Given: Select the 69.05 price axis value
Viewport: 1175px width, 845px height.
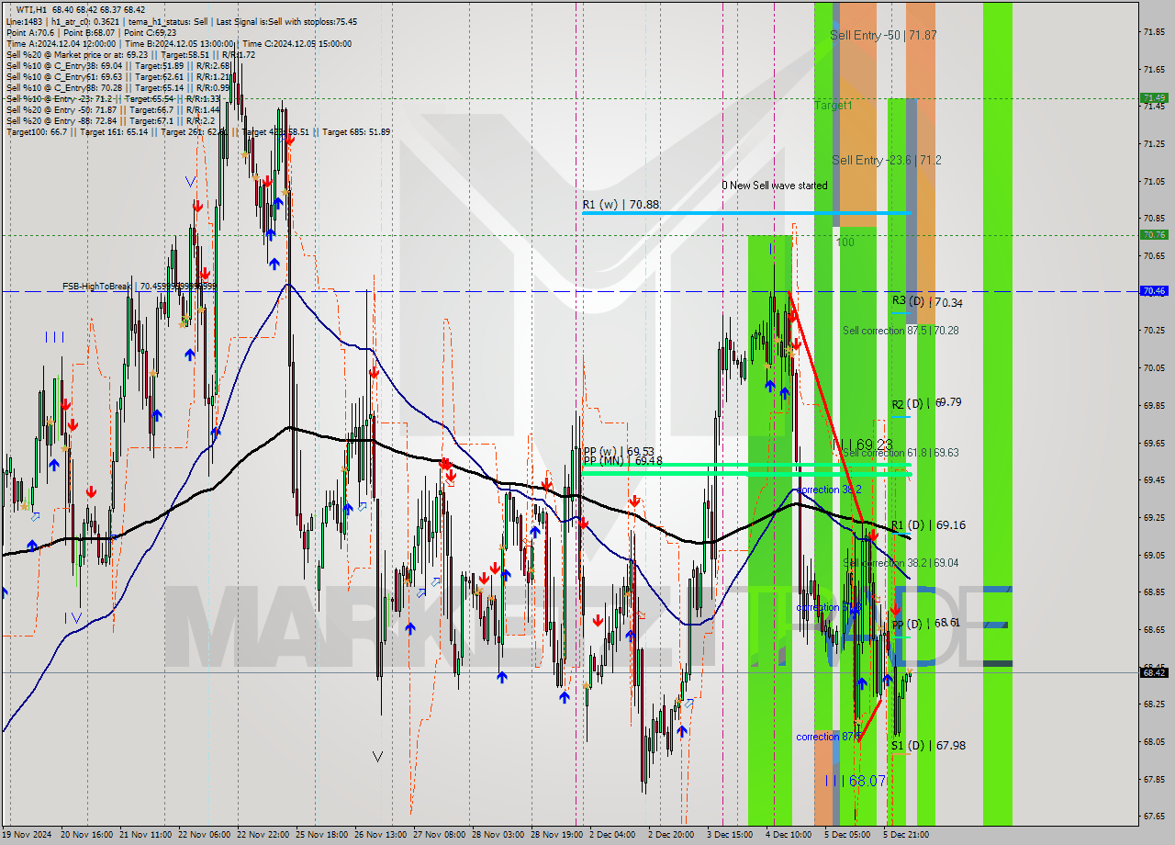Looking at the screenshot, I should point(1154,555).
